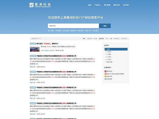Click rank 1 search term 新冠肺炎
This screenshot has height=119, width=159.
click(x=109, y=71)
